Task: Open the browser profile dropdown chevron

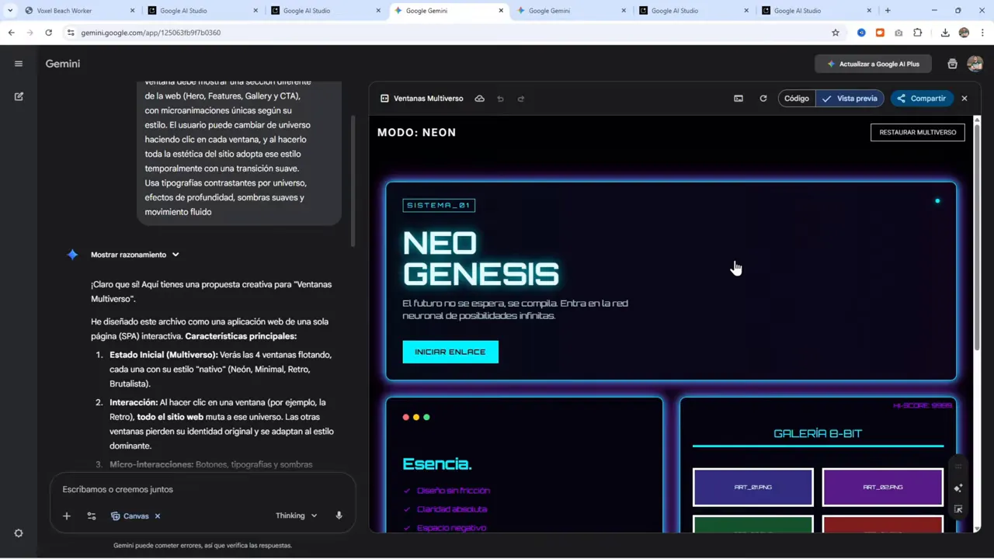Action: tap(9, 10)
